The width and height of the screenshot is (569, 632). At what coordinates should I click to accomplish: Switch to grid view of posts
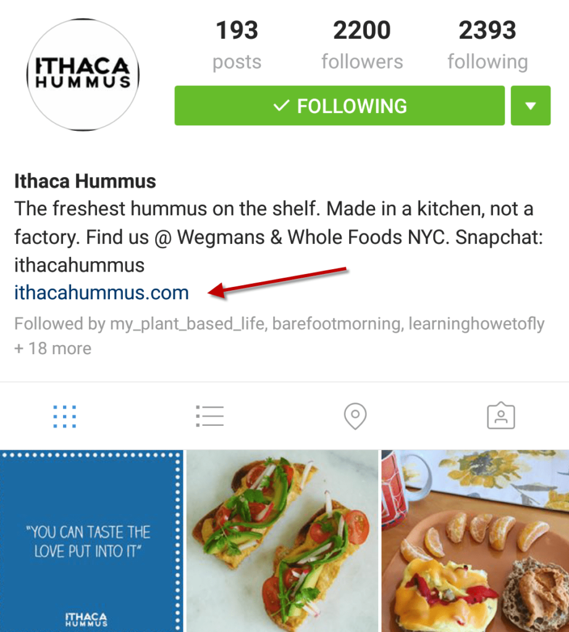pos(65,417)
